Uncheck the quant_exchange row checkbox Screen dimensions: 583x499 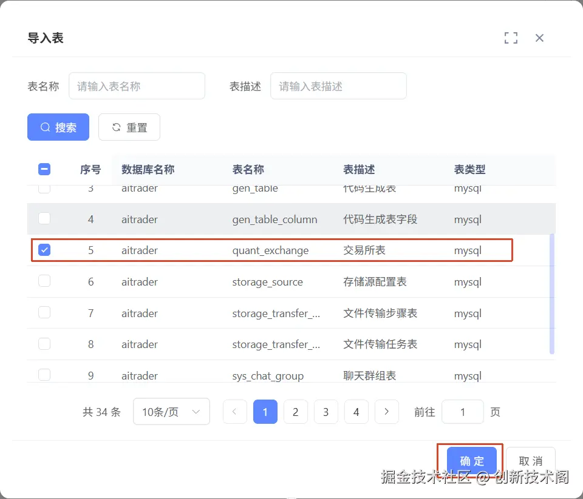[x=44, y=250]
